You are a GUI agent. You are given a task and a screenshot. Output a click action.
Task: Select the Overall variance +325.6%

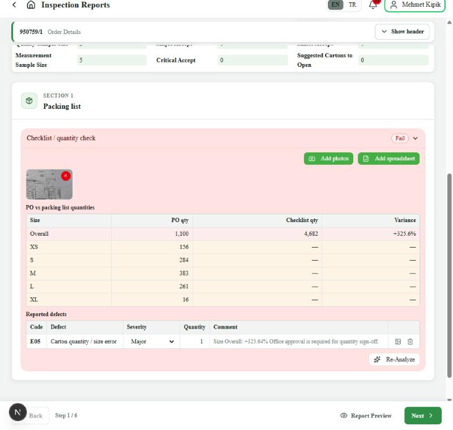tap(404, 233)
